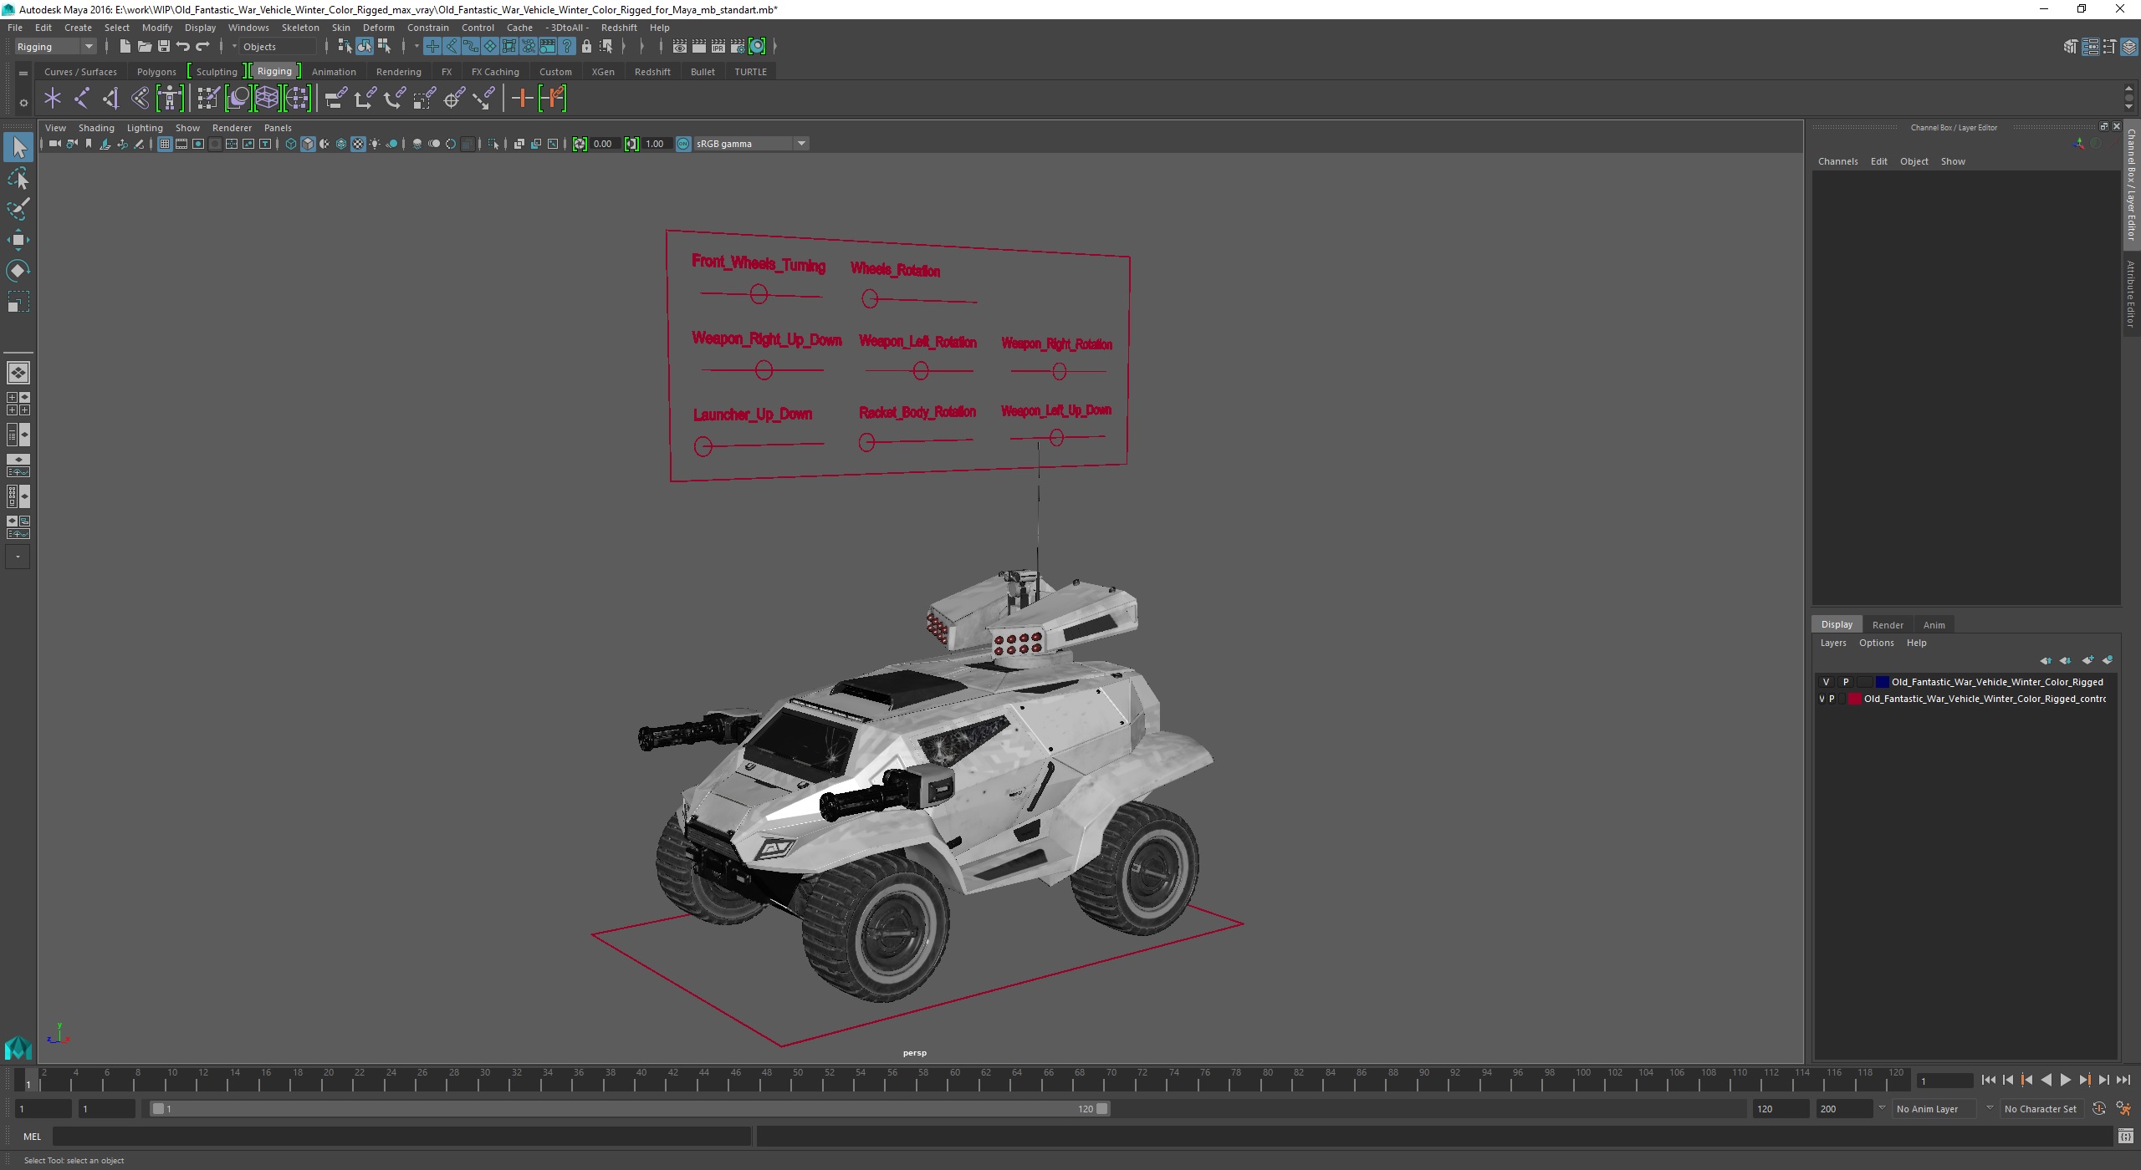Viewport: 2141px width, 1170px height.
Task: Start IPR render icon
Action: (x=718, y=47)
